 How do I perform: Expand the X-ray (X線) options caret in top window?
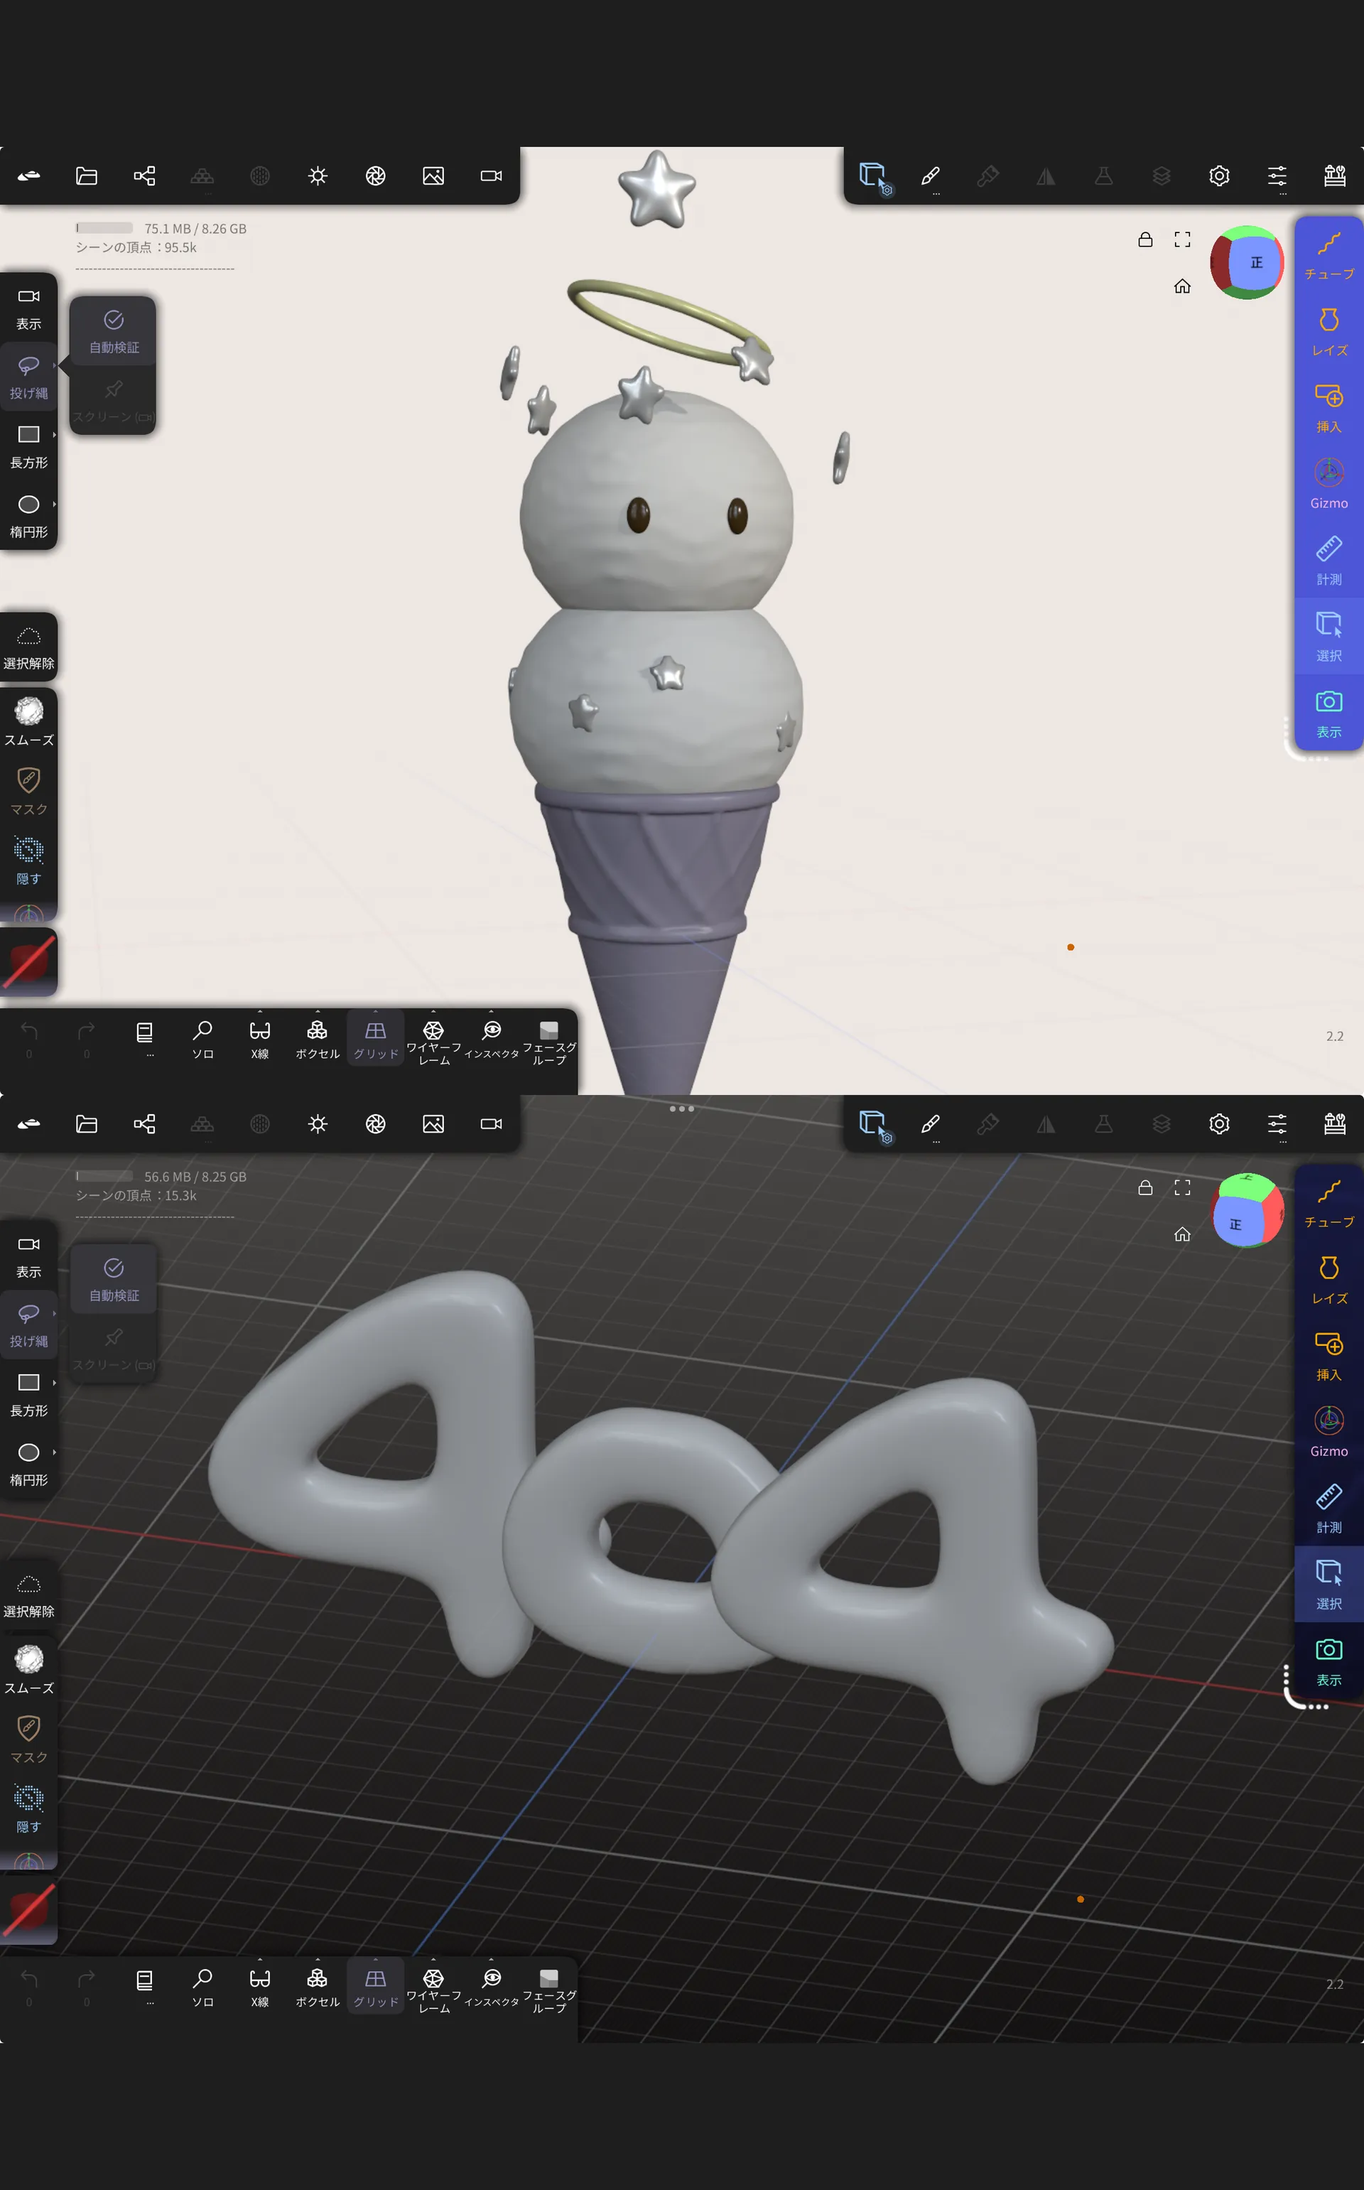point(260,1012)
